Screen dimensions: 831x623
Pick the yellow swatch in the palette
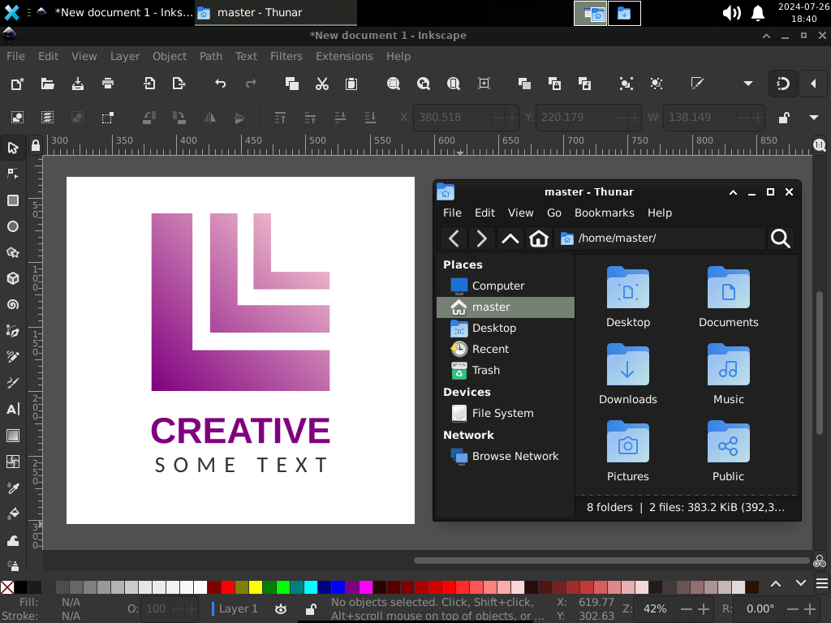click(x=256, y=586)
